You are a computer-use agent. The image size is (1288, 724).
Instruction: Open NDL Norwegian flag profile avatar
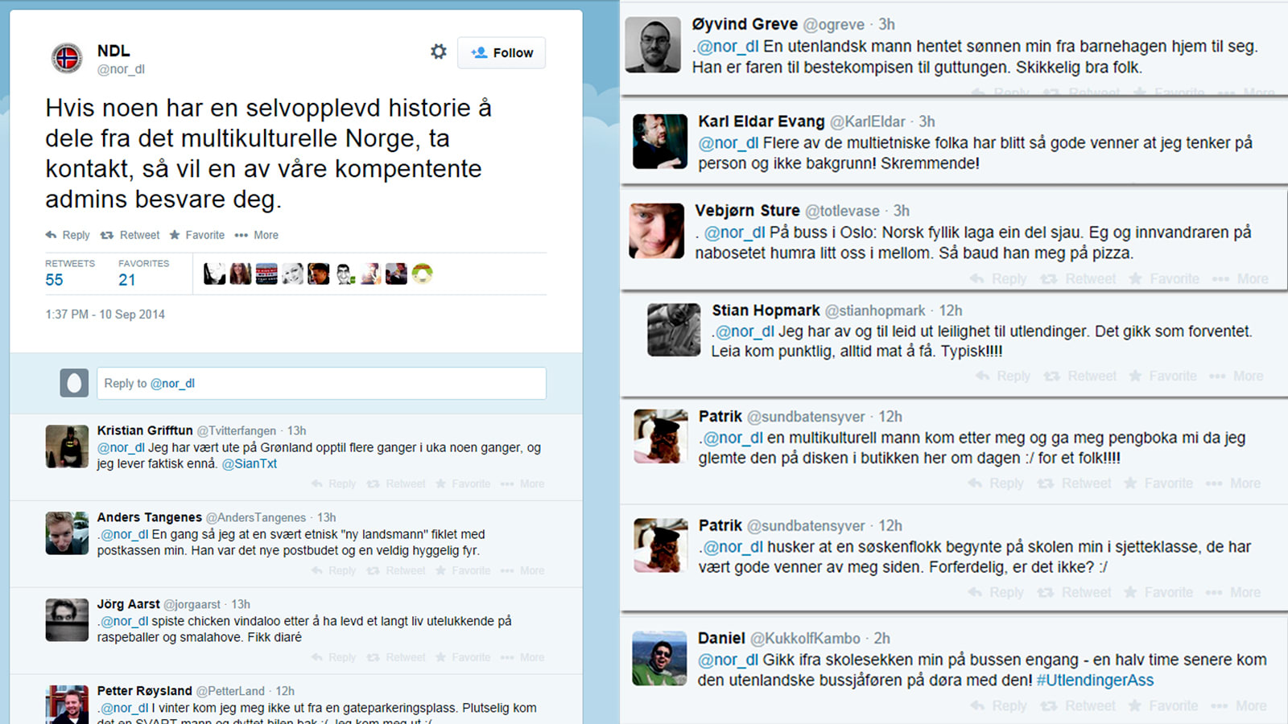pyautogui.click(x=67, y=59)
